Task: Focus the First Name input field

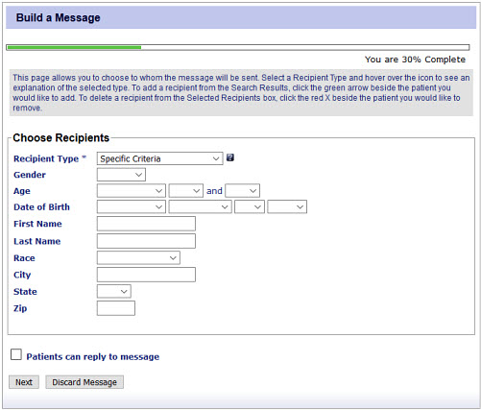Action: point(146,224)
